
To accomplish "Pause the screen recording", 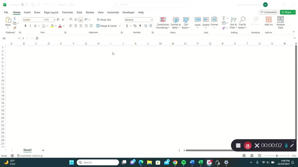I will pyautogui.click(x=248, y=146).
